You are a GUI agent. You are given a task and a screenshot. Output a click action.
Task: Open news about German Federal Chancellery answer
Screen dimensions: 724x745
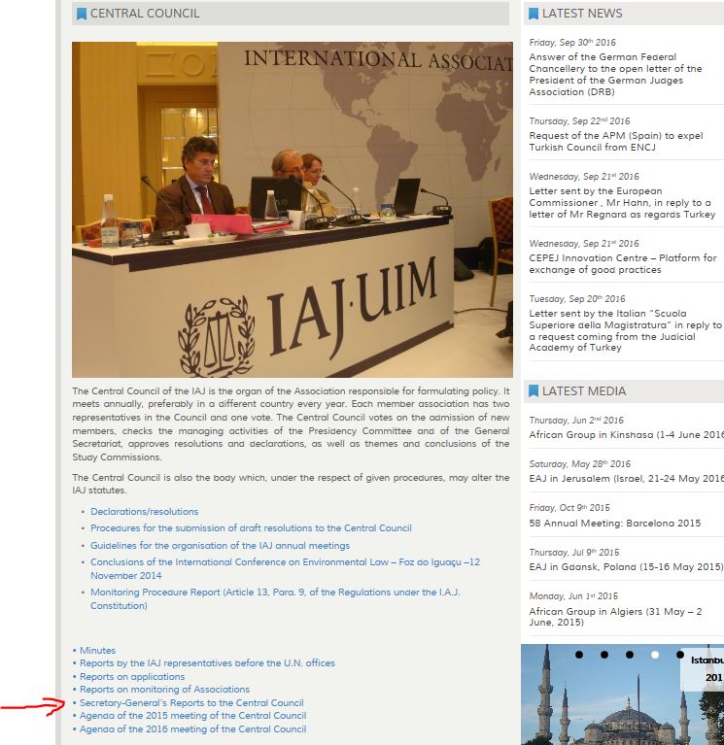[x=615, y=74]
